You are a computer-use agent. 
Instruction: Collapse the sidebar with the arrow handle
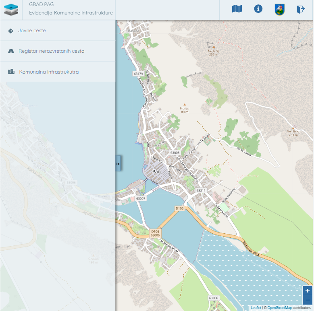coord(118,164)
